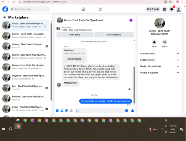This screenshot has height=141, width=186.
Task: Open Marketplace listing $1,040 2bed 1bath link
Action: coord(77,30)
